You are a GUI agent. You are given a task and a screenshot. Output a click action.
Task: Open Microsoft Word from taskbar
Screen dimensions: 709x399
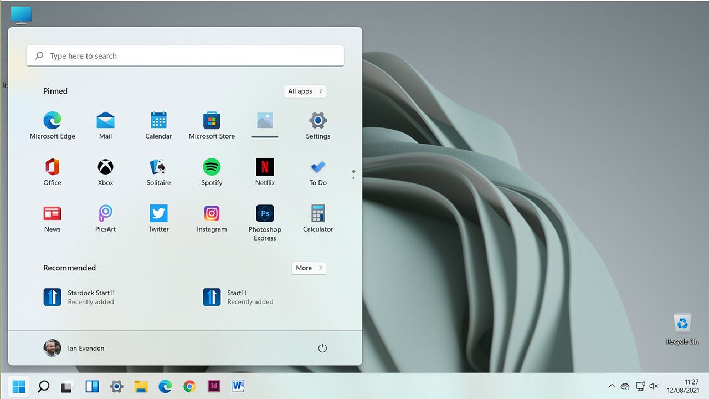[238, 386]
